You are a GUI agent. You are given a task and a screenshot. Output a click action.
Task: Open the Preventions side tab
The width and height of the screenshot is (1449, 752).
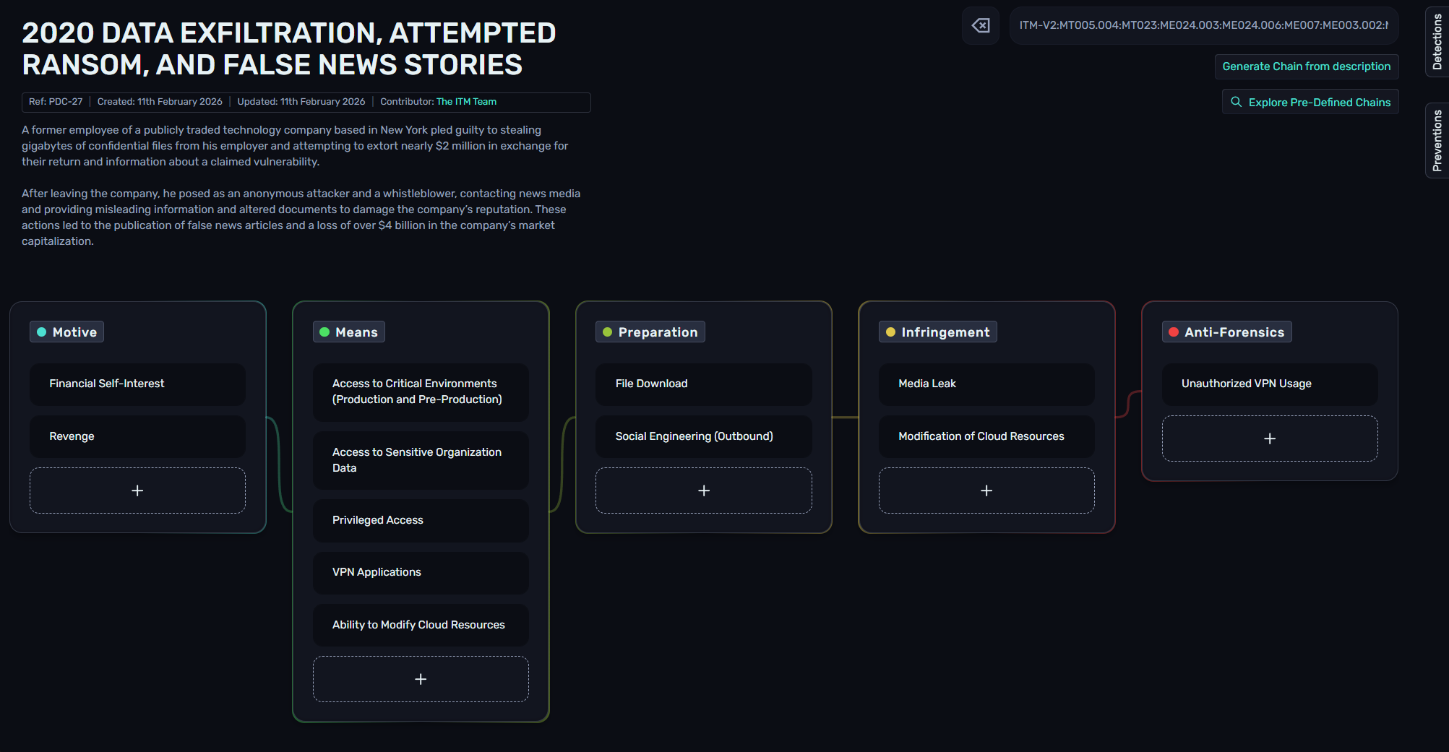(x=1437, y=140)
